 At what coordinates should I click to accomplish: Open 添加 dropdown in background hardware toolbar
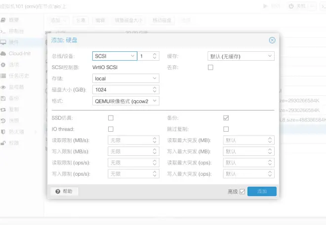pos(58,20)
